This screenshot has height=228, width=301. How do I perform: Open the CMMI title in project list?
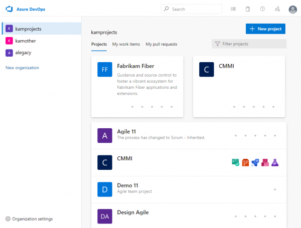pyautogui.click(x=124, y=158)
